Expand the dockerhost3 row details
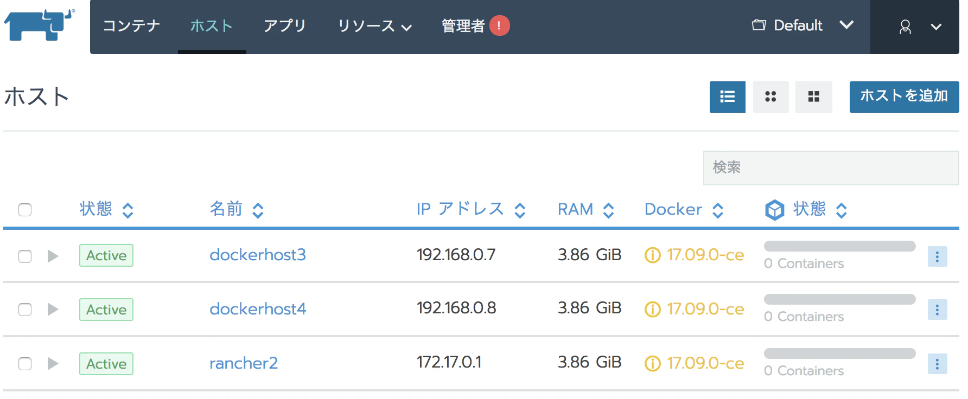 53,256
